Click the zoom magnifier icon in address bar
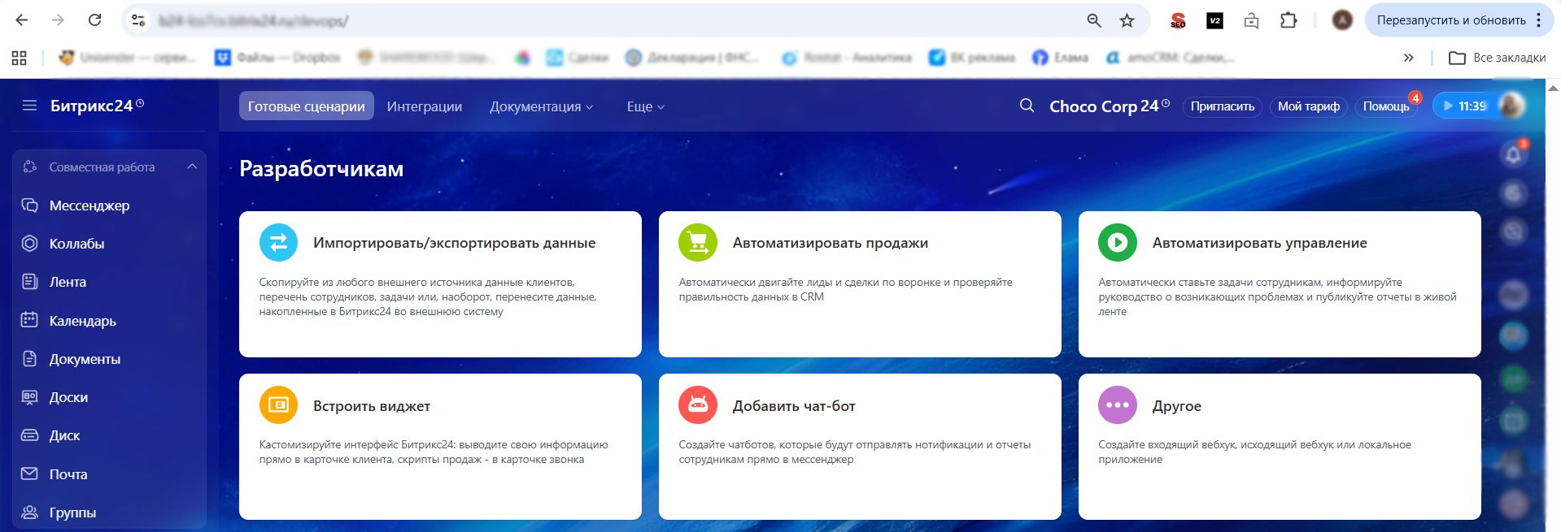 click(x=1094, y=20)
